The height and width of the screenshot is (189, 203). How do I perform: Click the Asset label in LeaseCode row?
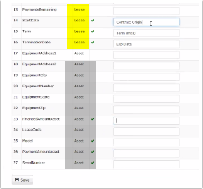79,130
